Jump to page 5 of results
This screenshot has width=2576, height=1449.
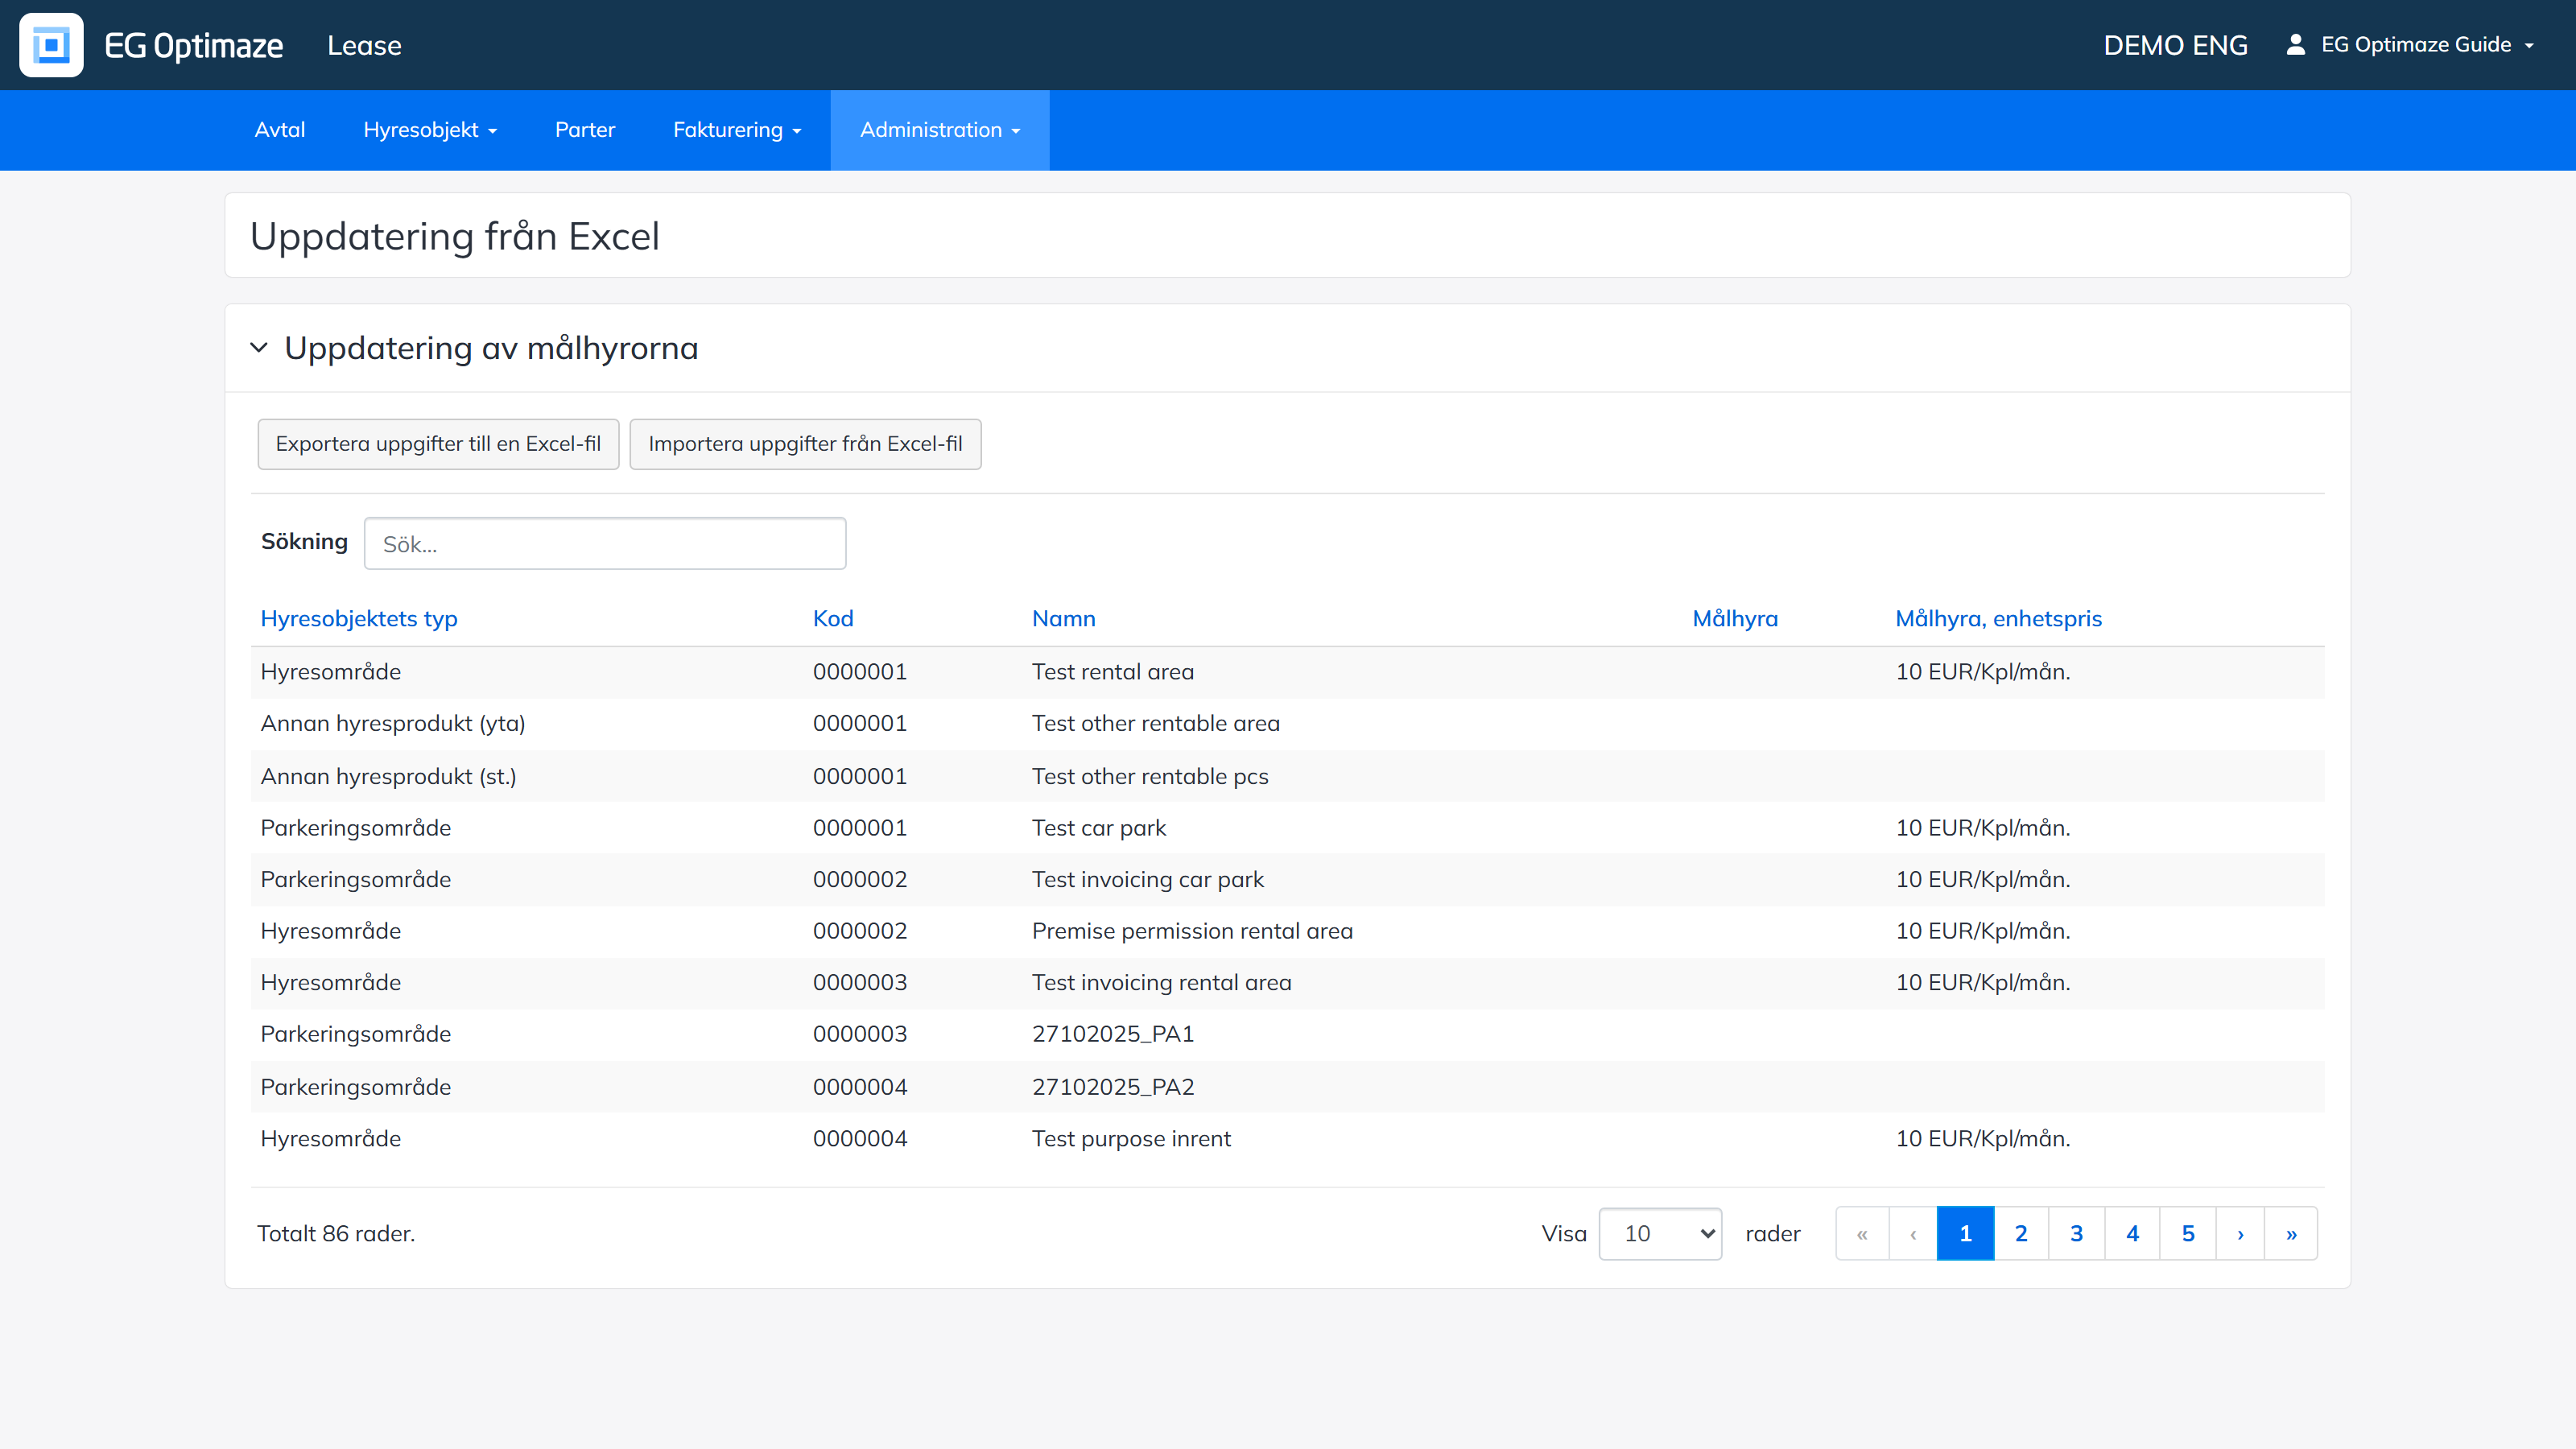[2188, 1233]
